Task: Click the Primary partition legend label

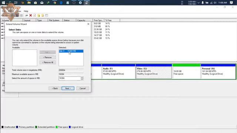Action: (x=26, y=127)
